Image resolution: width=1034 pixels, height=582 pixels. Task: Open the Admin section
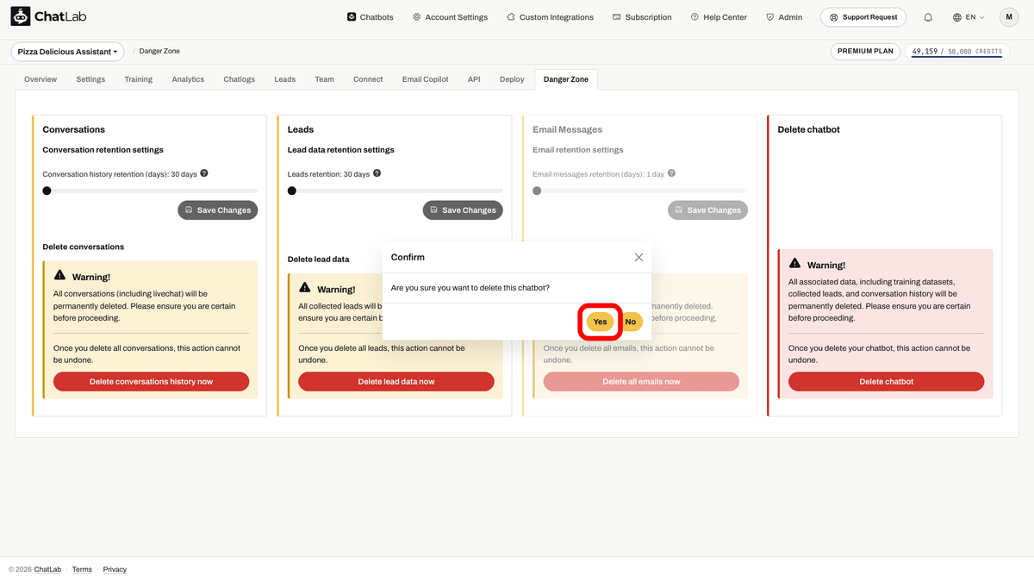pyautogui.click(x=784, y=17)
